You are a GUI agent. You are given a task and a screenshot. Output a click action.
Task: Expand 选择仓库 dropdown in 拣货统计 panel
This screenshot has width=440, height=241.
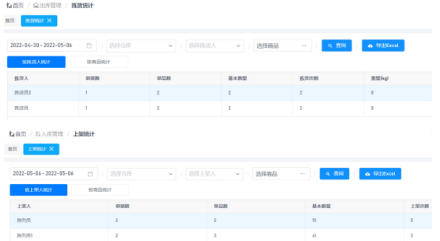point(141,46)
